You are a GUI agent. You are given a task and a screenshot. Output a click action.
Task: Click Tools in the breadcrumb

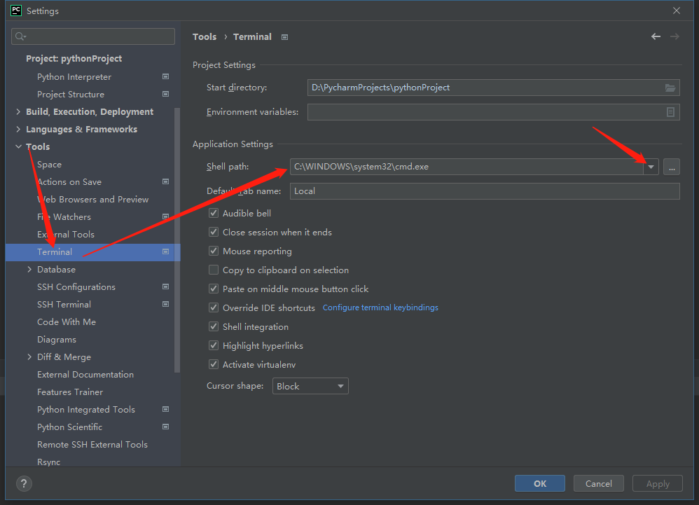205,37
